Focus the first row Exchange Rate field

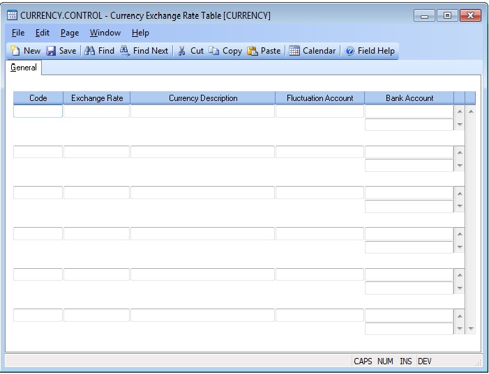[97, 111]
